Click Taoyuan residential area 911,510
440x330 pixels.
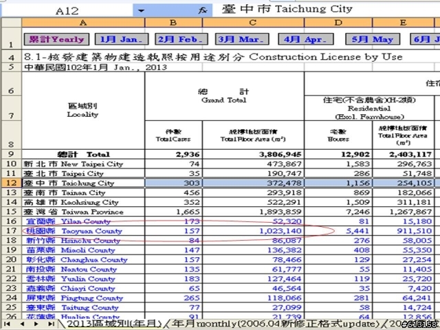point(403,231)
